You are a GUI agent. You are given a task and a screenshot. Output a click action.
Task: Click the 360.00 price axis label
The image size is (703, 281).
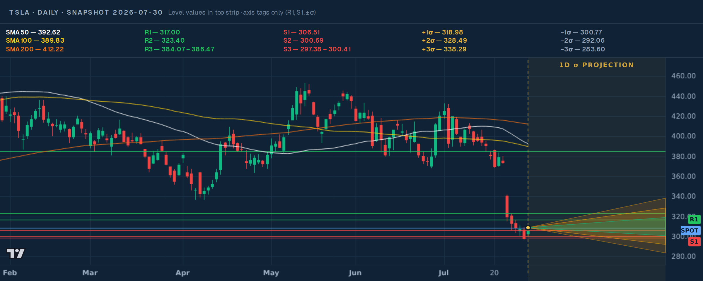pos(683,176)
